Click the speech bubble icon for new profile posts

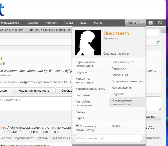[x=31, y=30]
